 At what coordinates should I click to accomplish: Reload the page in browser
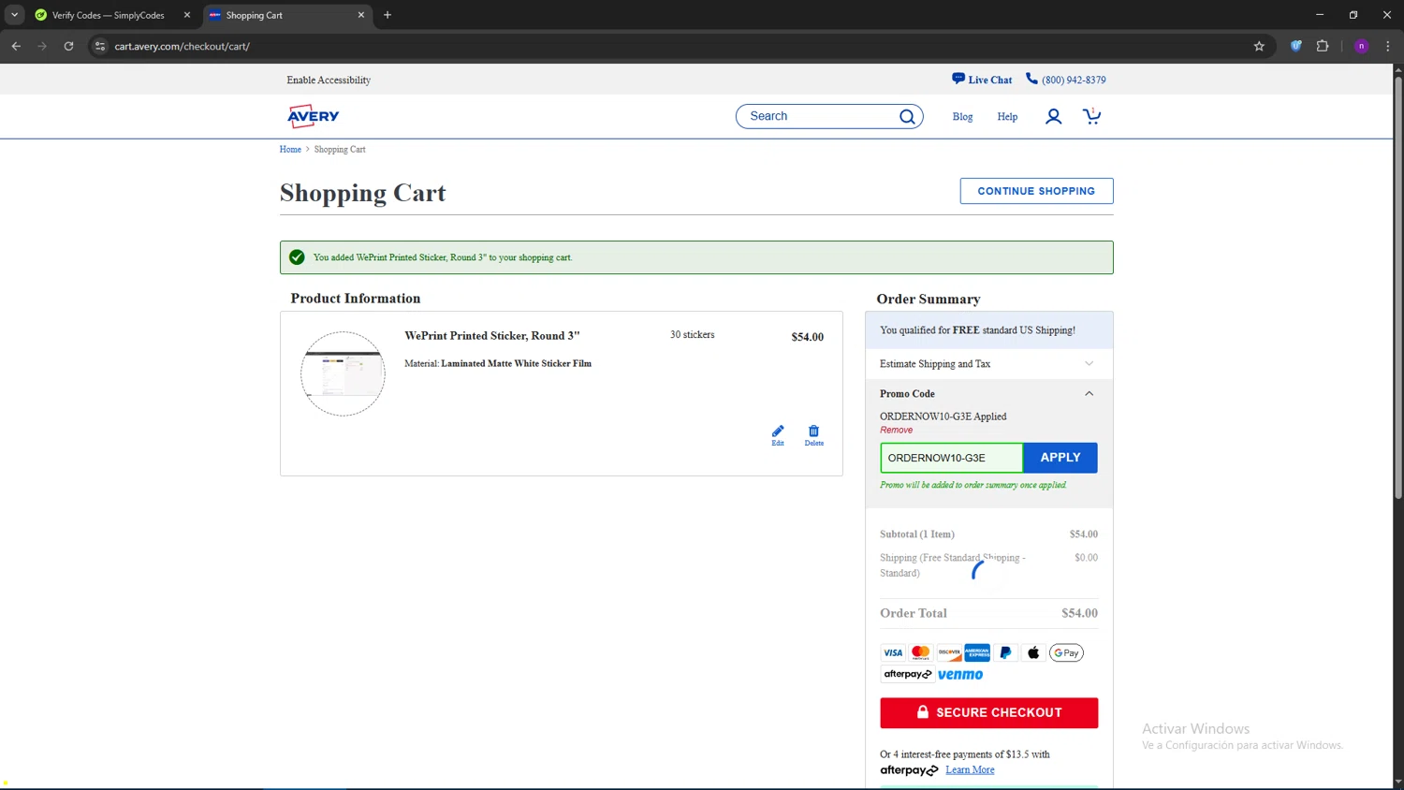coord(68,46)
